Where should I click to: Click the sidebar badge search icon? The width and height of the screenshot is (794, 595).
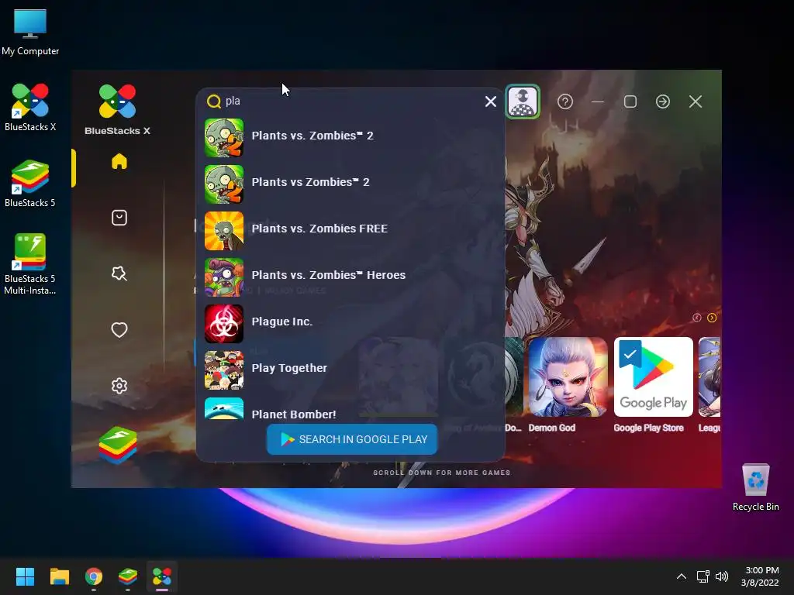coord(119,273)
